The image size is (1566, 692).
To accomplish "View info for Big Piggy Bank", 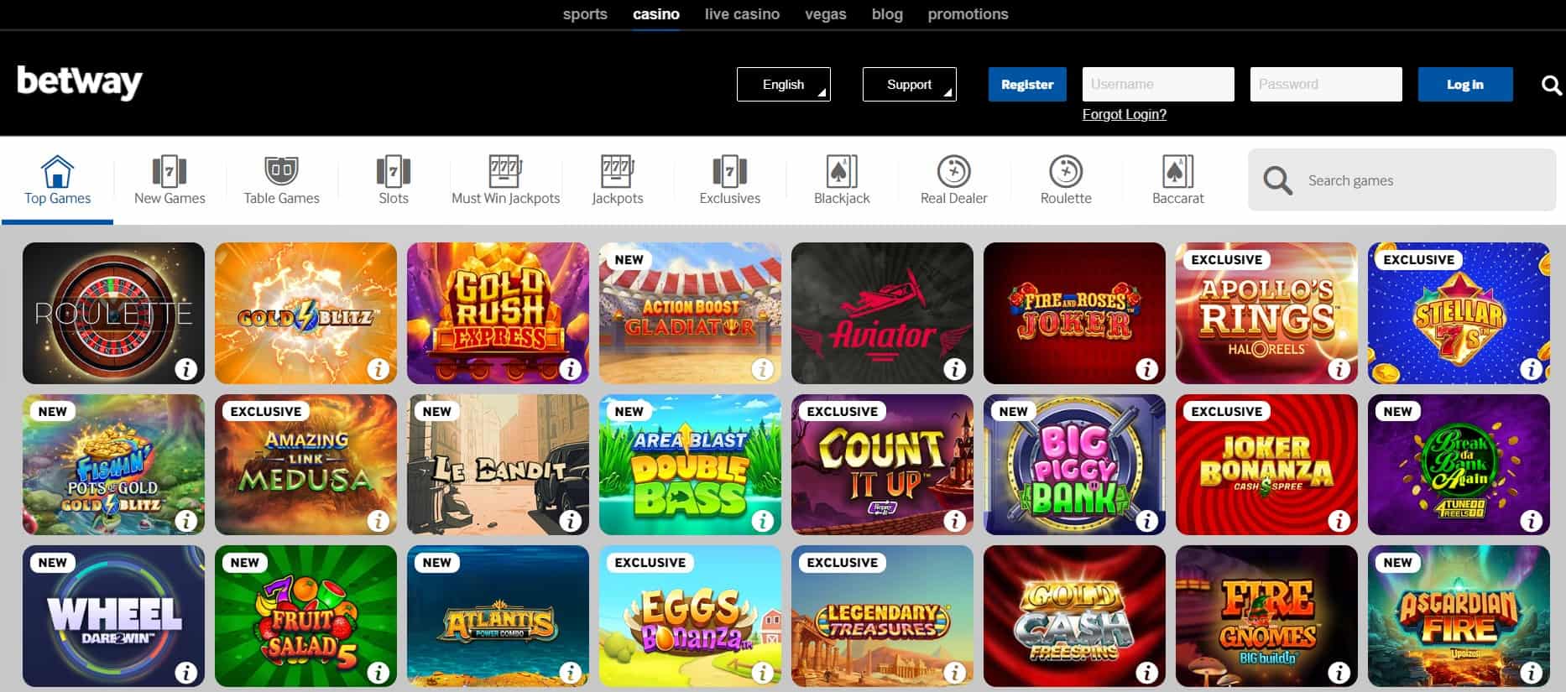I will [x=1146, y=521].
